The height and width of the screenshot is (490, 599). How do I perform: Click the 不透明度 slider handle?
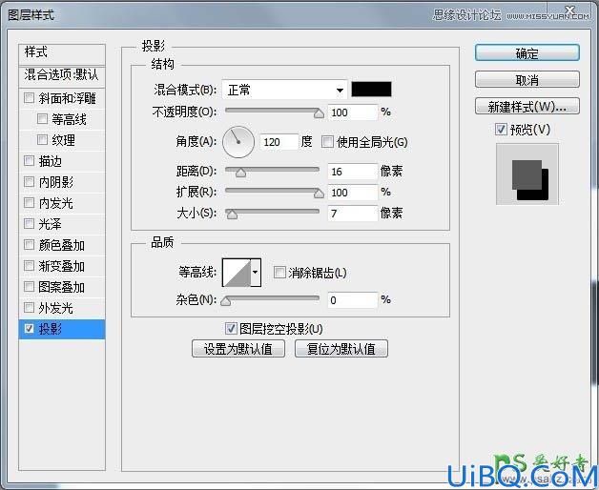pyautogui.click(x=319, y=113)
